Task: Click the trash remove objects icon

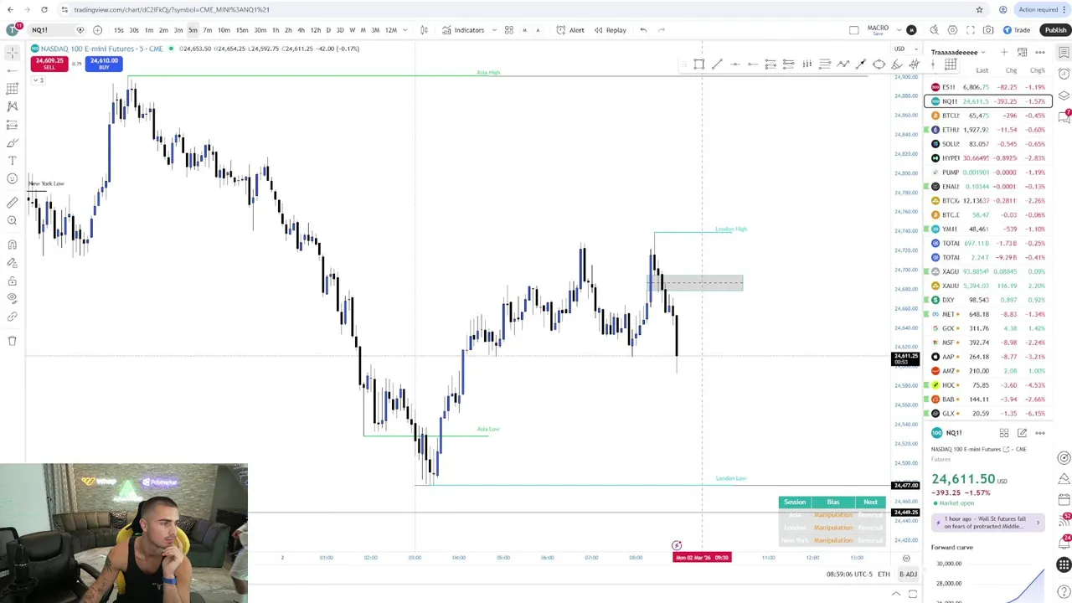Action: [x=13, y=341]
